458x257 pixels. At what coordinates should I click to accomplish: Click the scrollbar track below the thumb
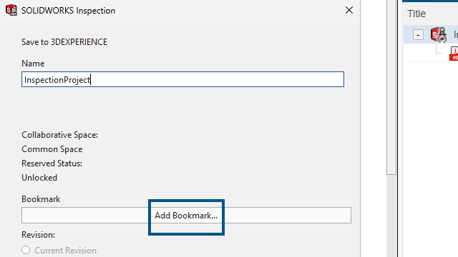[x=391, y=216]
